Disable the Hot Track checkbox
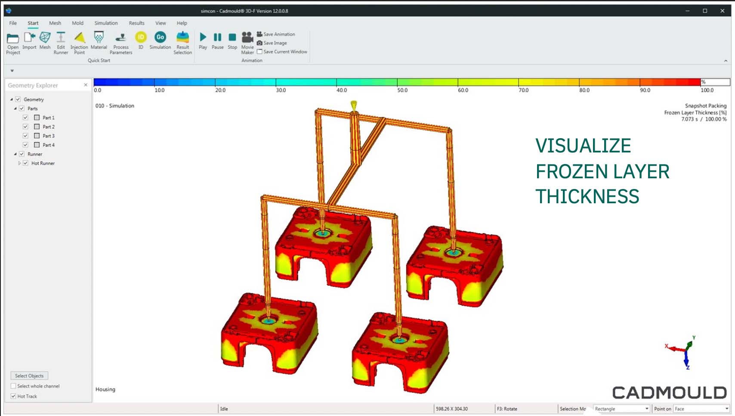The image size is (735, 416). 13,396
